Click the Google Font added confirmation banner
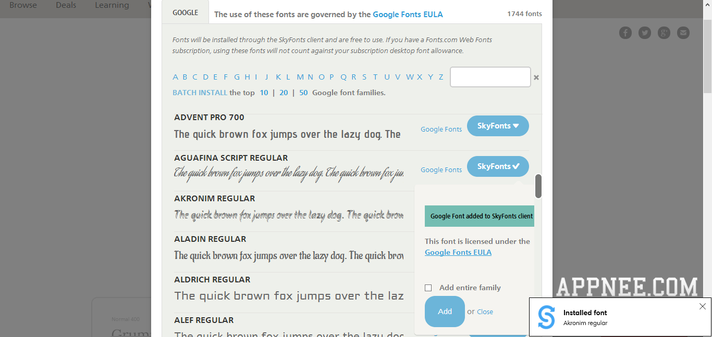 tap(480, 216)
